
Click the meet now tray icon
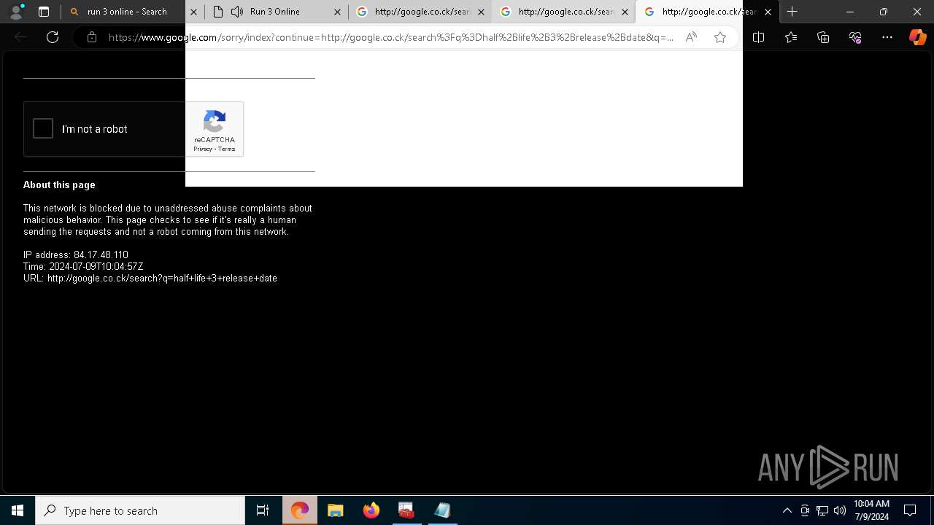pos(805,510)
